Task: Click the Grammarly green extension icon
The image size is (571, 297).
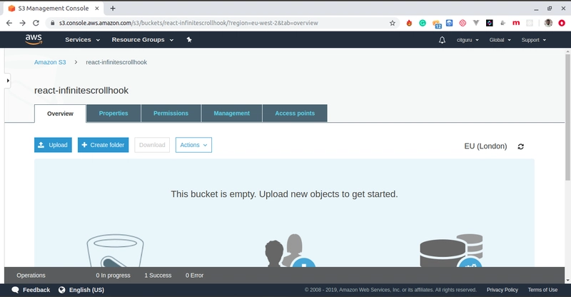Action: point(423,23)
